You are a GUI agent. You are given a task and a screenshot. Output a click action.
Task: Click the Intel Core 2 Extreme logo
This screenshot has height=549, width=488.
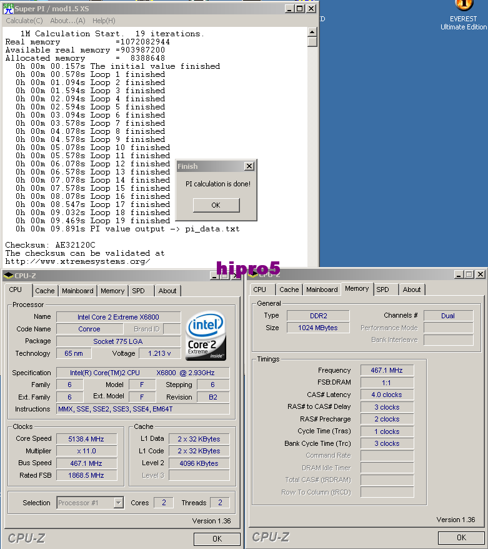pyautogui.click(x=206, y=336)
